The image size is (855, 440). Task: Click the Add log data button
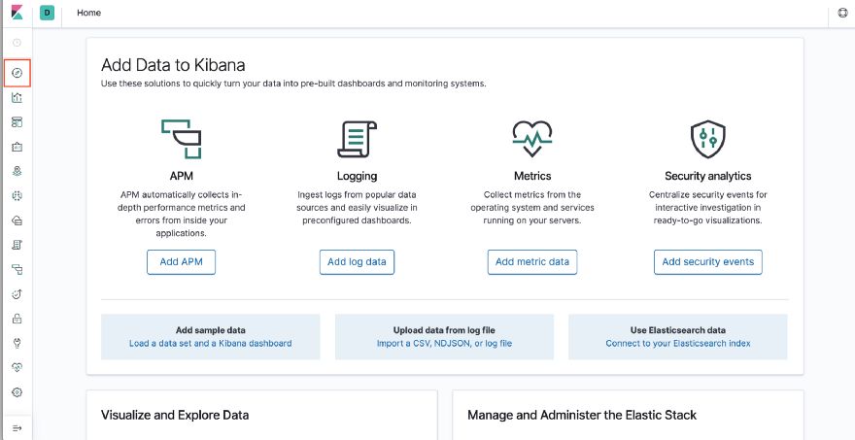358,262
